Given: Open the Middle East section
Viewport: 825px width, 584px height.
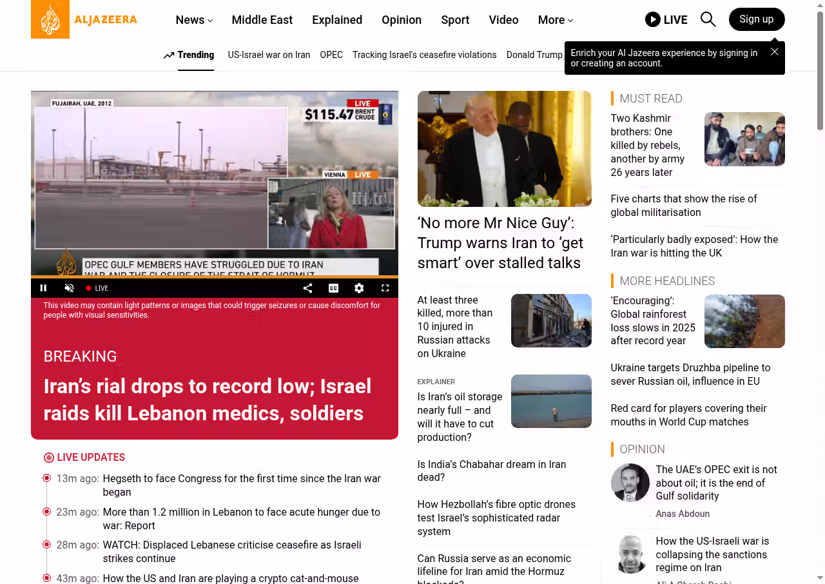Looking at the screenshot, I should click(262, 20).
